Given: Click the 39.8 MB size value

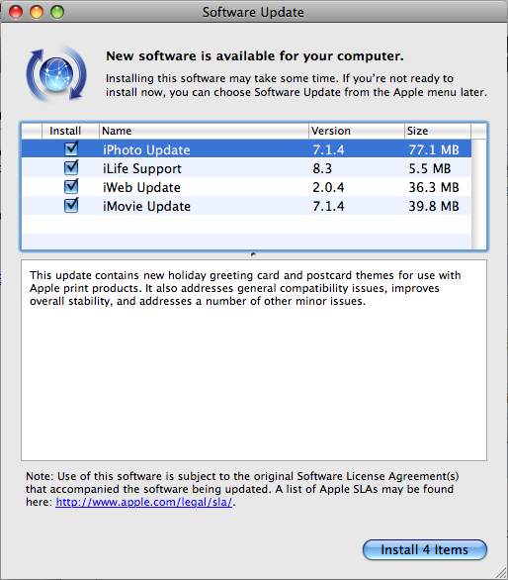Looking at the screenshot, I should click(x=434, y=206).
